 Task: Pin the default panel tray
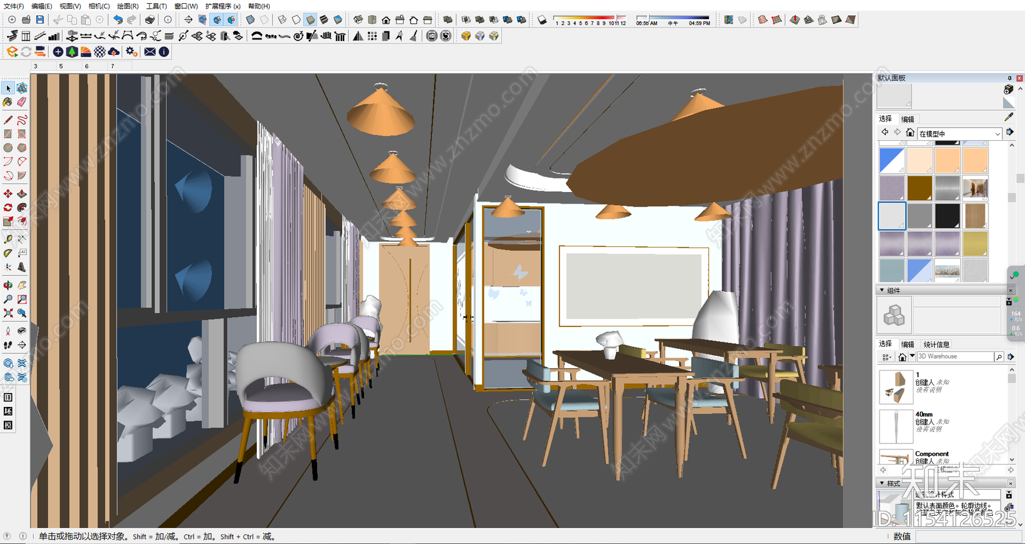(x=1010, y=78)
